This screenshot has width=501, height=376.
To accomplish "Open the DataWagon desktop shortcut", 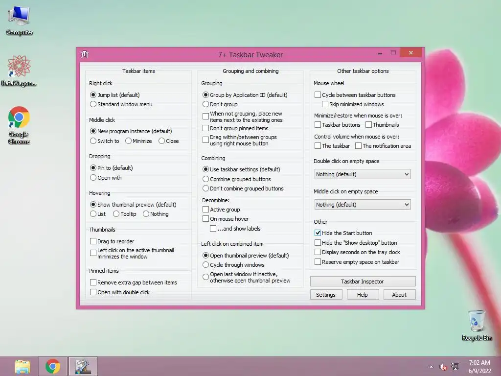I will click(19, 70).
